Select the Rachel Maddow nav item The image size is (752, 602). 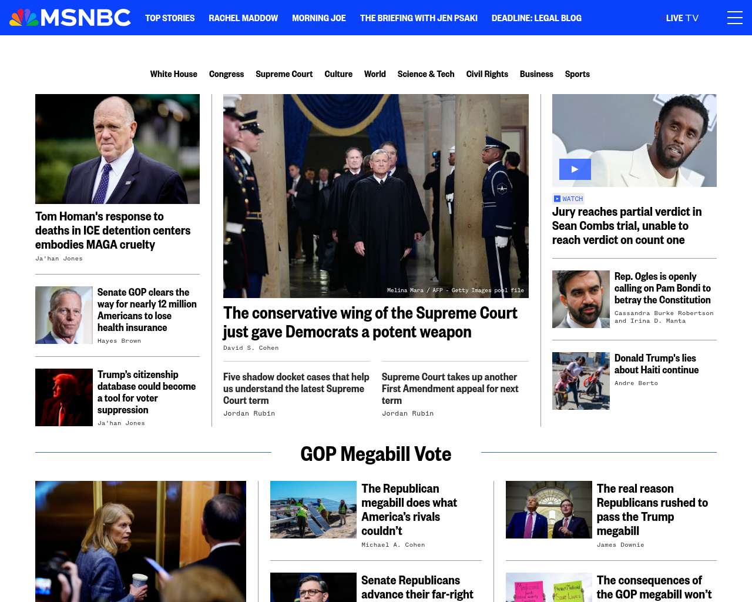pyautogui.click(x=243, y=18)
